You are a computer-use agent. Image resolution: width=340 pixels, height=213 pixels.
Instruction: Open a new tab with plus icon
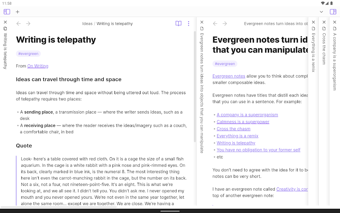click(x=17, y=12)
